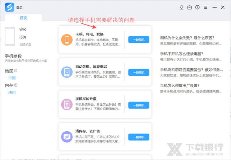Image resolution: width=231 pixels, height=160 pixels.
Task: Select the 中国 region option
Action: click(x=12, y=78)
